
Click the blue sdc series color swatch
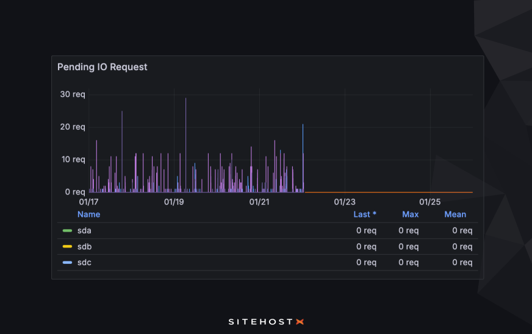coord(67,263)
